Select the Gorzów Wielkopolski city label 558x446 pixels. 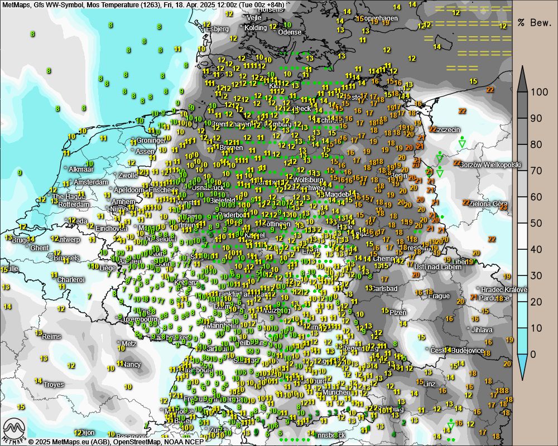tap(491, 165)
